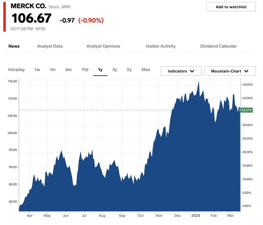Click the 0.00% percent axis label
263x225 pixels.
click(x=247, y=206)
